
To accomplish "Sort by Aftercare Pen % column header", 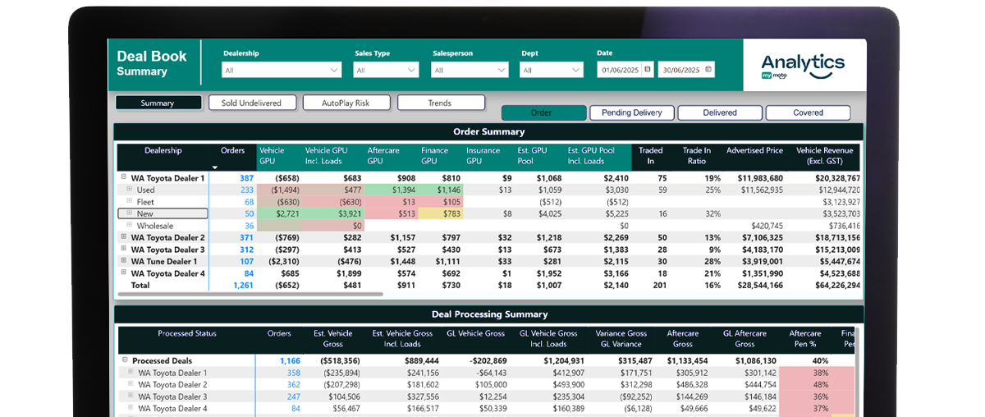I will click(x=805, y=338).
